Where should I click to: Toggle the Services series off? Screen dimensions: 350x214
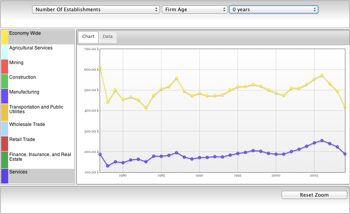(19, 172)
